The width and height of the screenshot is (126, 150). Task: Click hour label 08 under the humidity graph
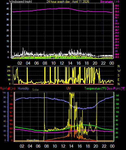pyautogui.click(x=47, y=146)
